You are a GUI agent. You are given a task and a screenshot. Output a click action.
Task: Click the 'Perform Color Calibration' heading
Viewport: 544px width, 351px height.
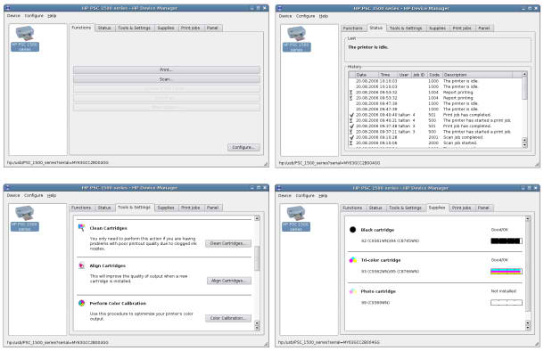[118, 303]
